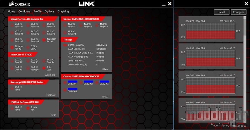Click the DRAM Frequency chip icon

[65, 45]
